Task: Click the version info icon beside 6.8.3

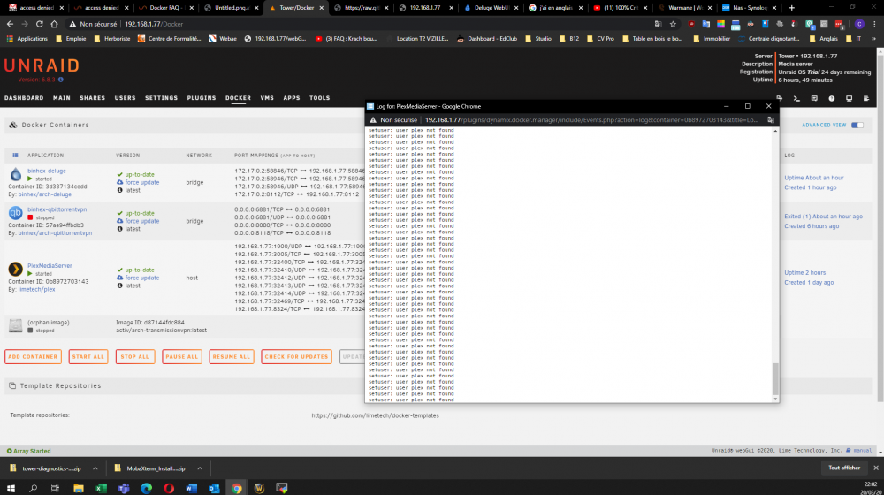Action: pyautogui.click(x=61, y=80)
